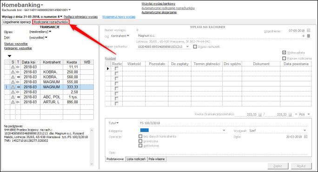Click warning status icon in MAGNUM 555,00 row

(13, 82)
